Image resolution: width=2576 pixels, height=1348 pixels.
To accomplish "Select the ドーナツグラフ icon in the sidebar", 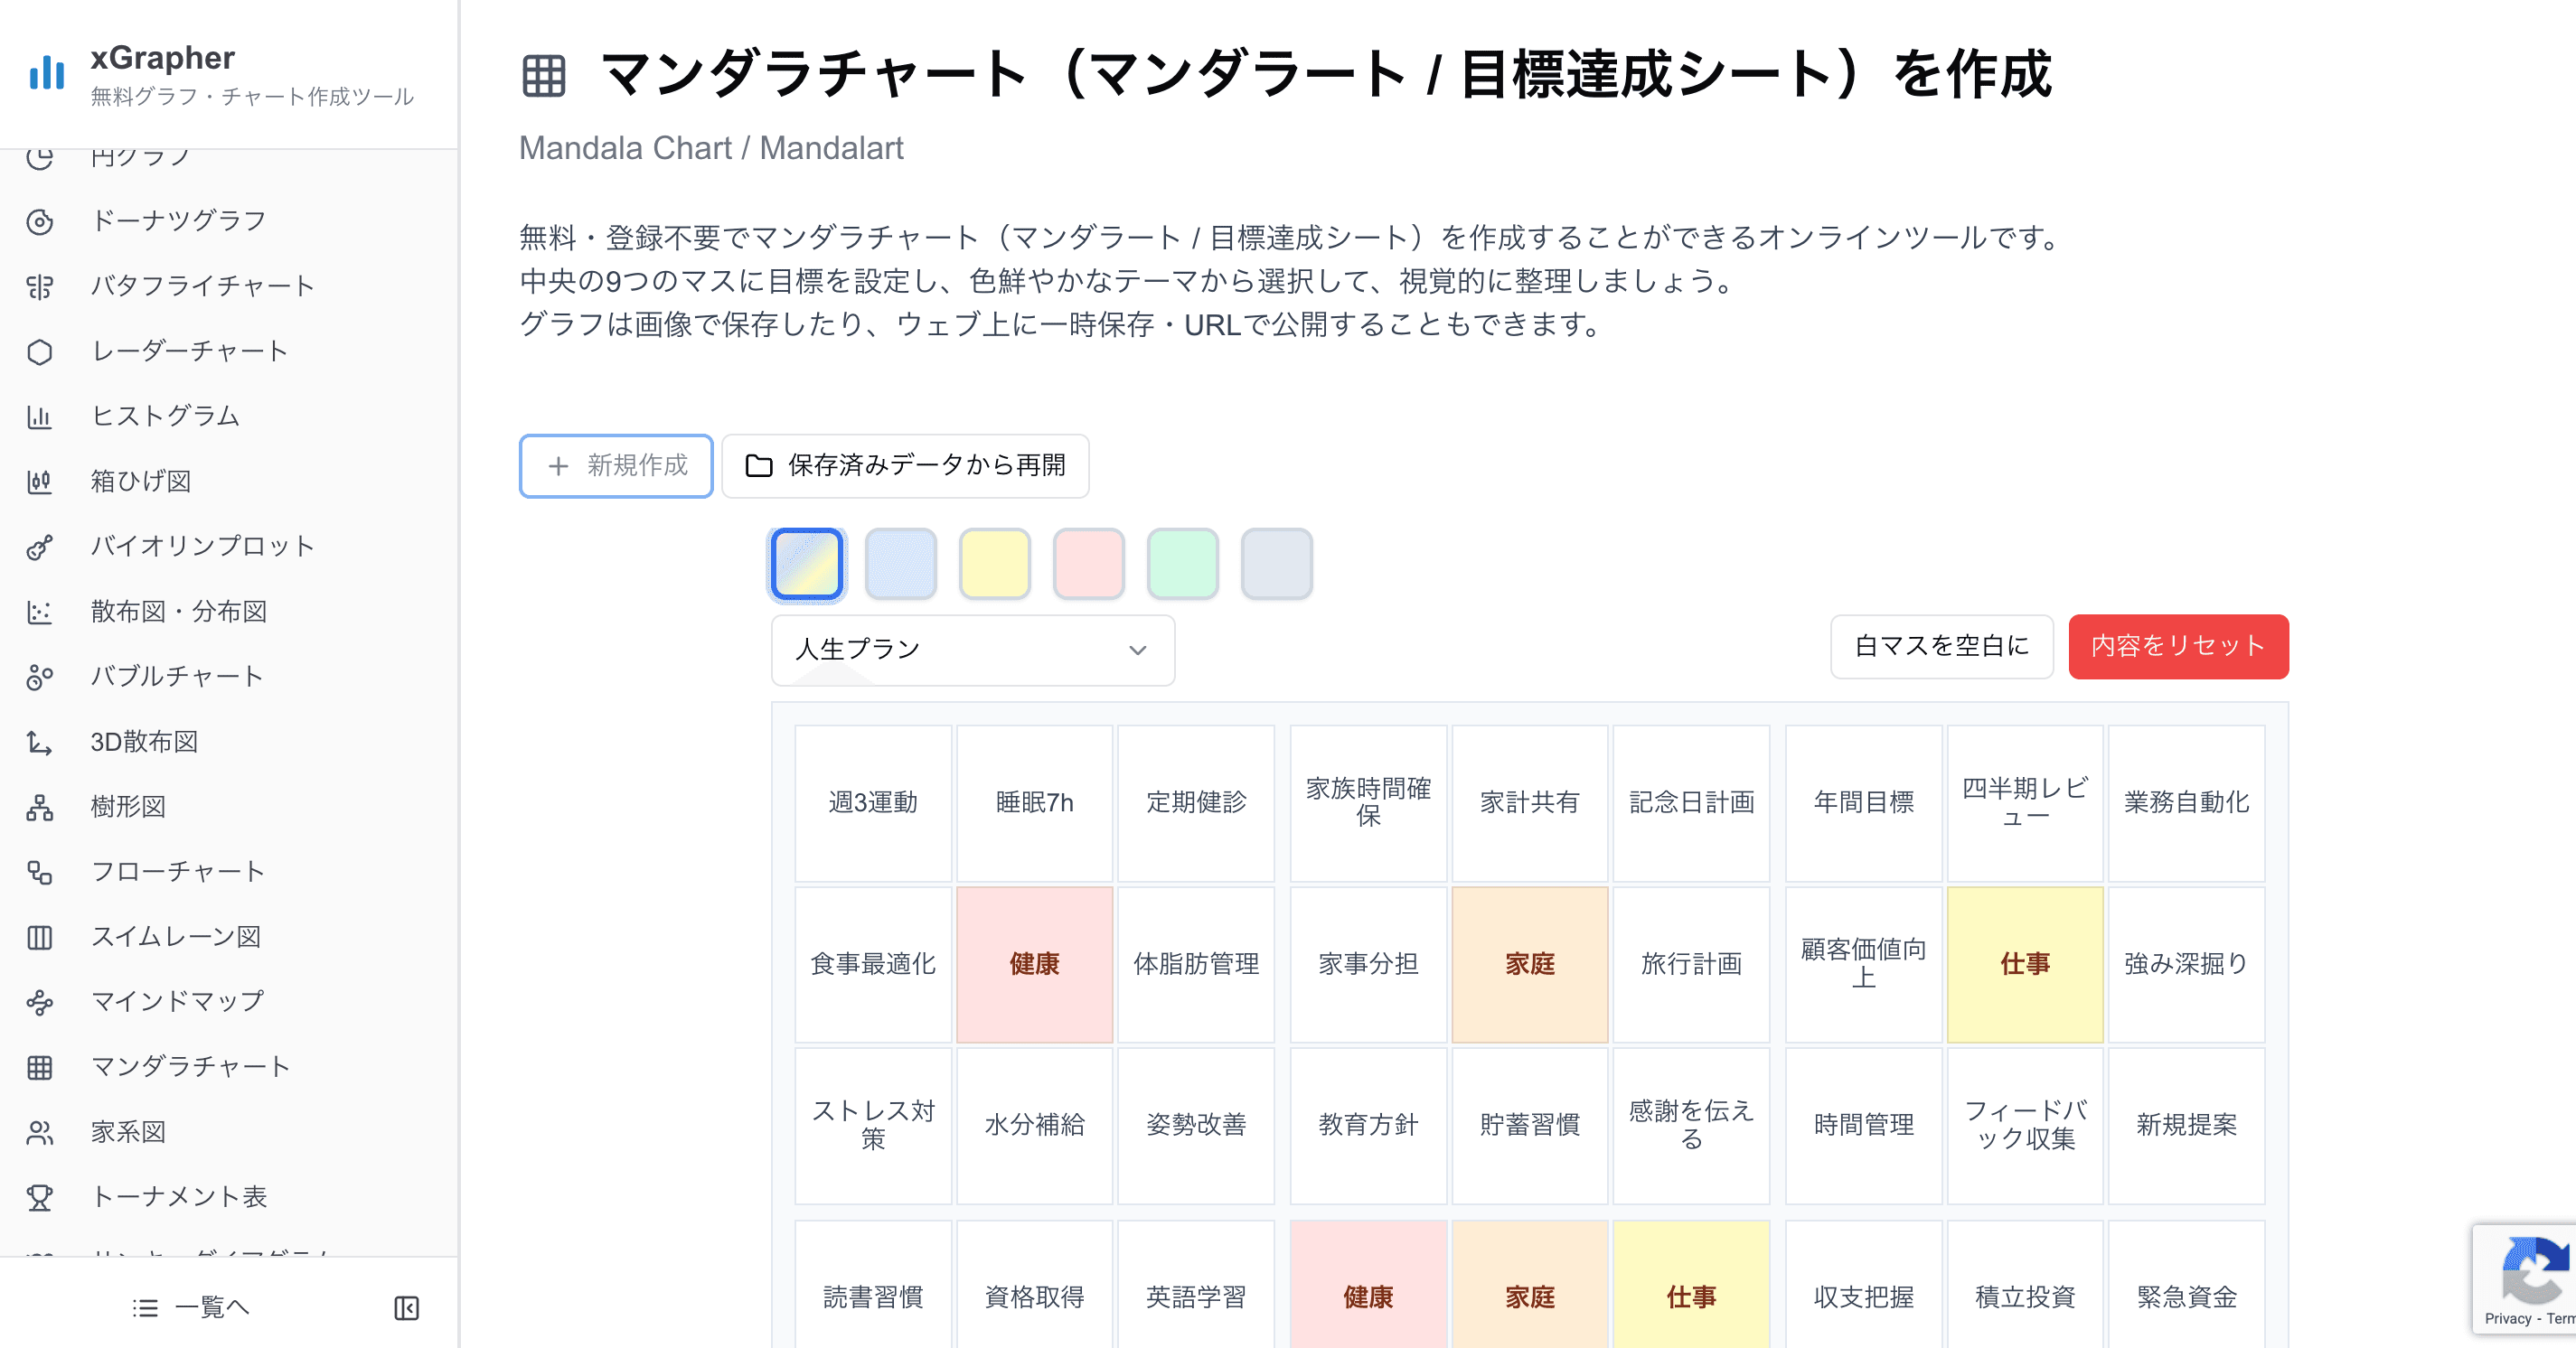I will click(40, 222).
